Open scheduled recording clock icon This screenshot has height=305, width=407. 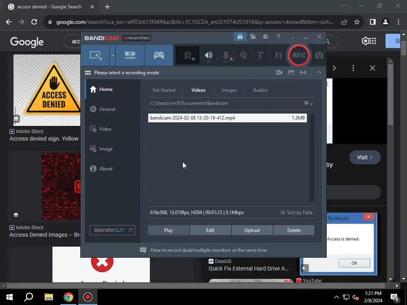click(265, 37)
